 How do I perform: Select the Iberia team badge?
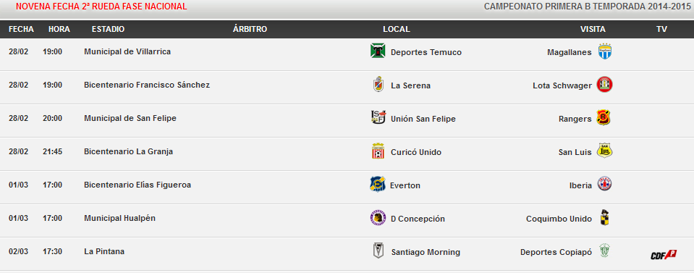[604, 184]
